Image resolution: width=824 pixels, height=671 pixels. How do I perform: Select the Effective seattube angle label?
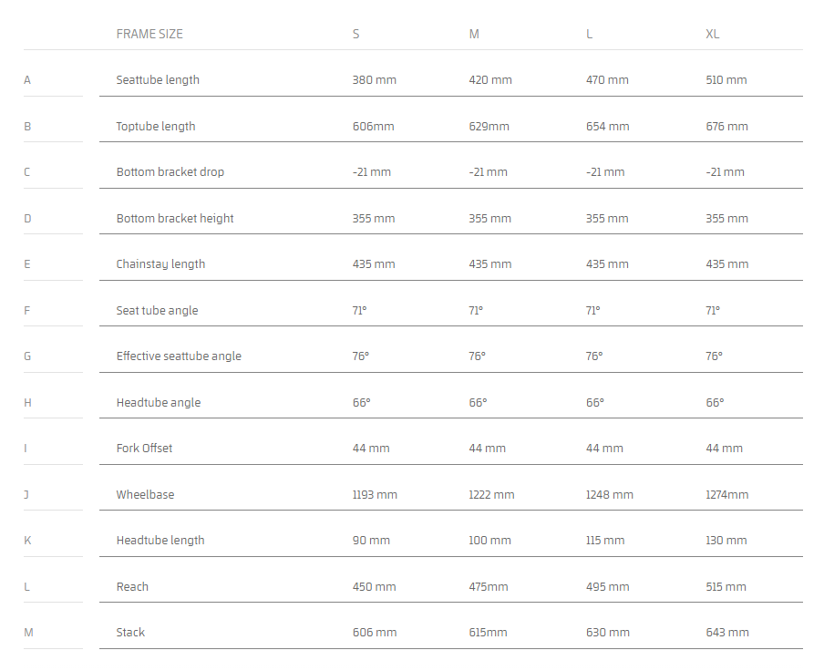pos(179,356)
